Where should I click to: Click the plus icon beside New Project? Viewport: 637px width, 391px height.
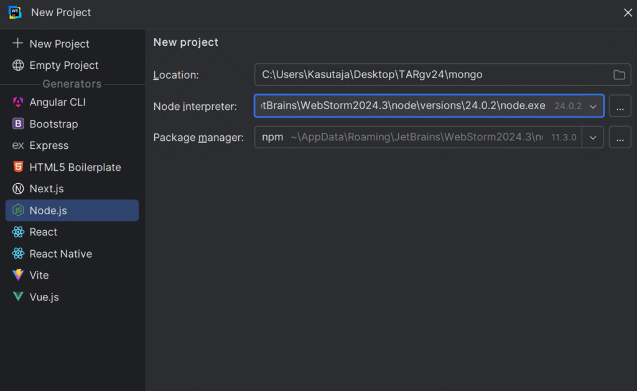tap(17, 43)
